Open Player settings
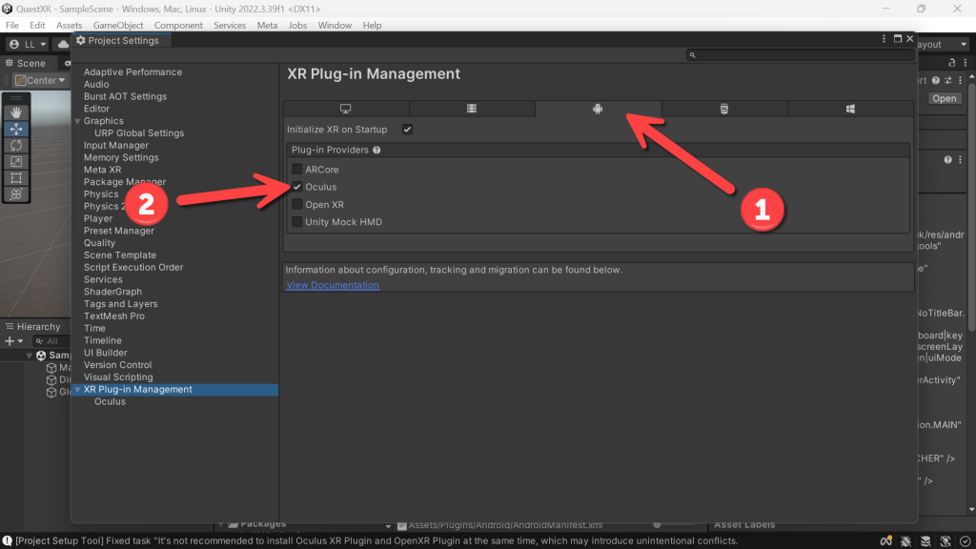The height and width of the screenshot is (549, 976). click(98, 218)
